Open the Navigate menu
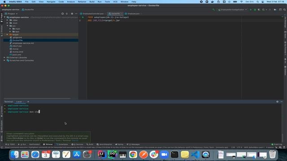 point(51,2)
